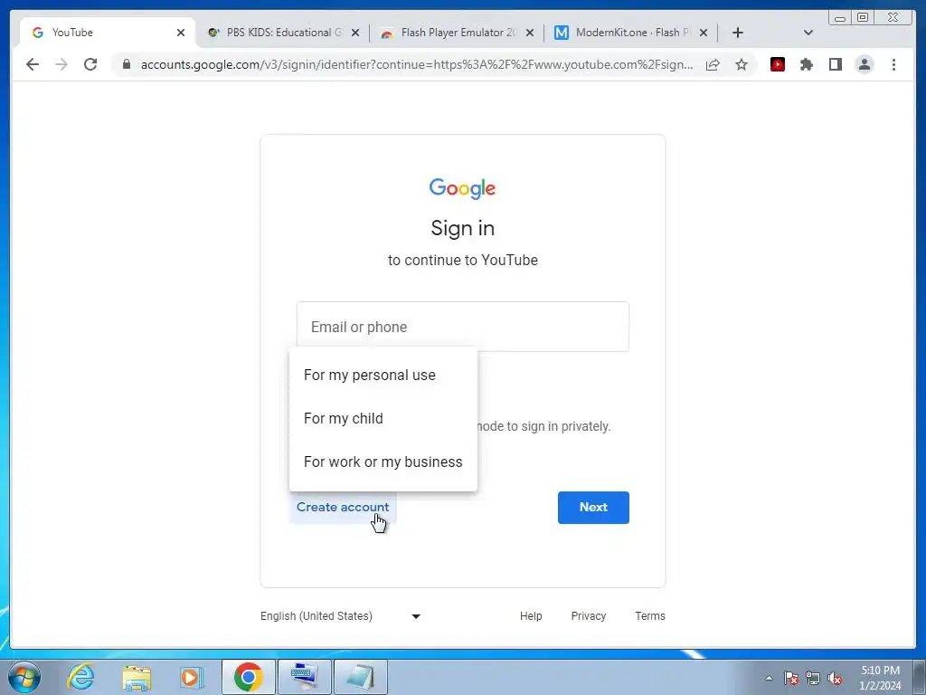
Task: Reload the current page
Action: click(x=90, y=64)
